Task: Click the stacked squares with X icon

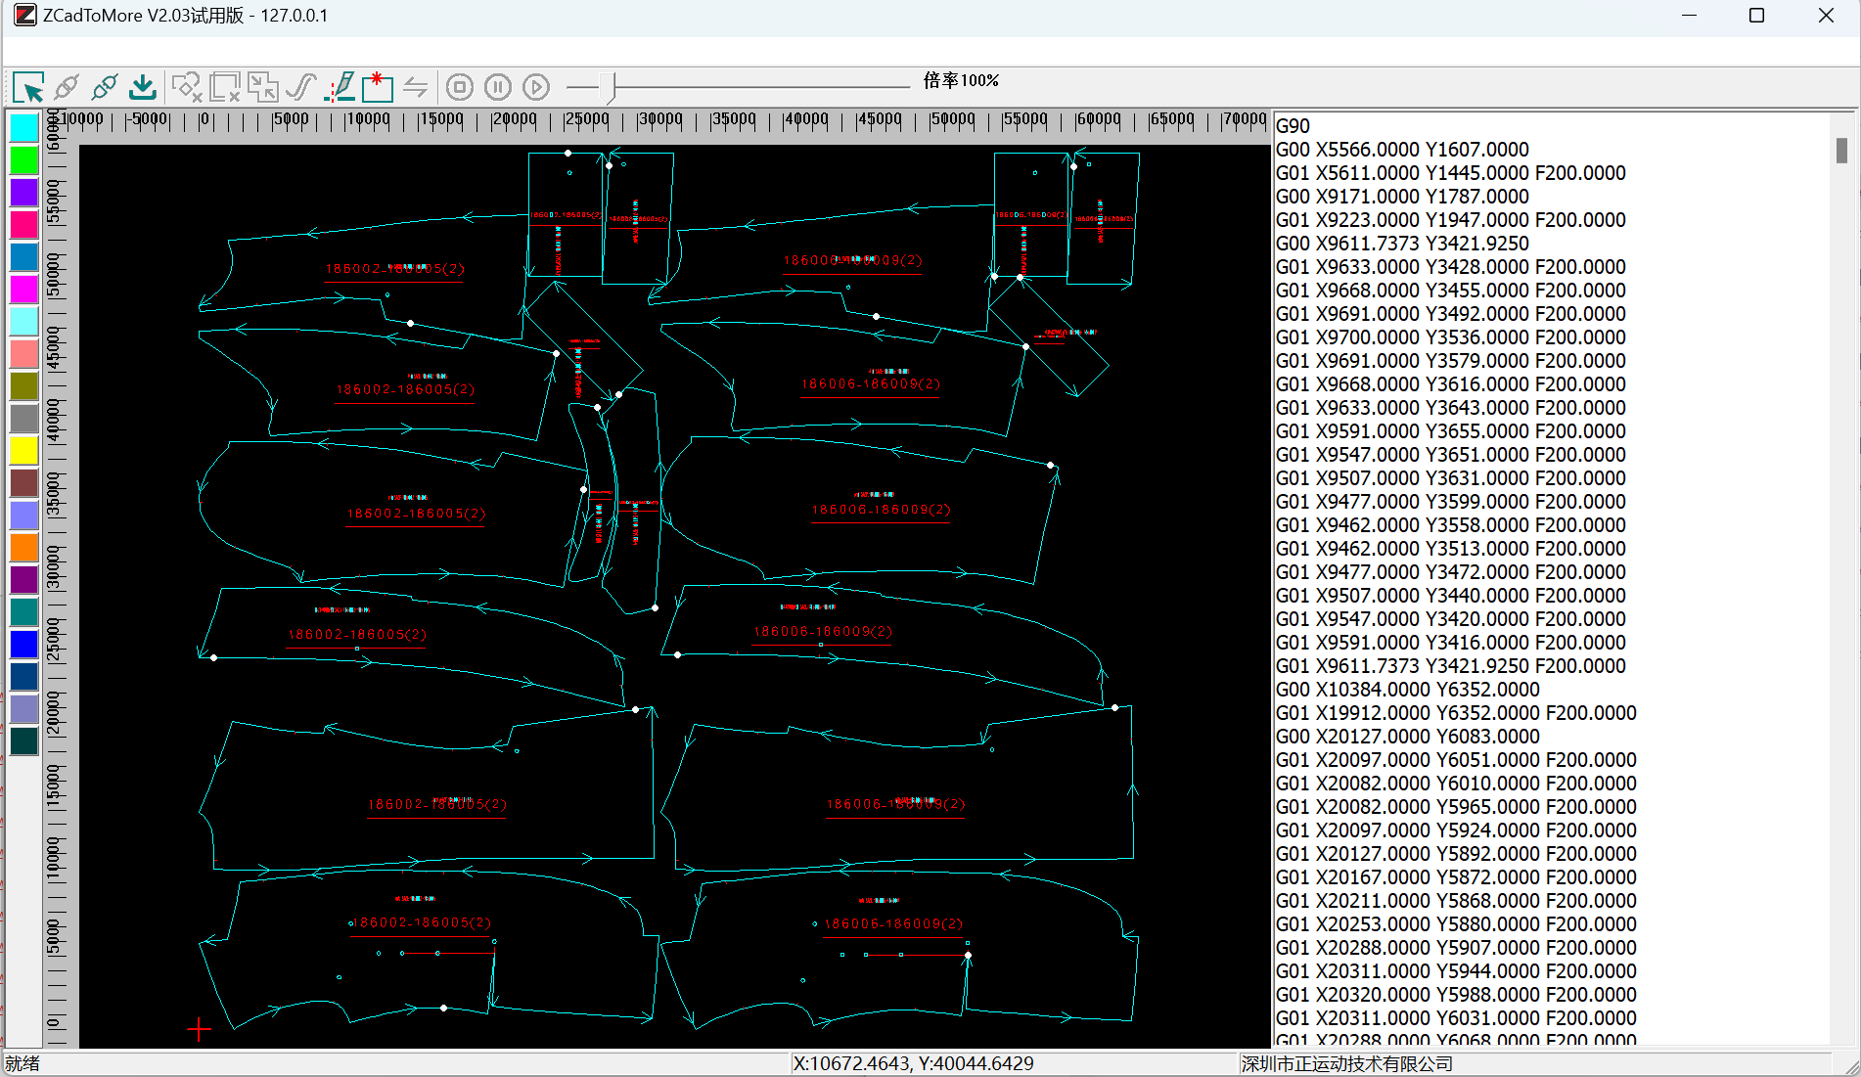Action: (224, 88)
